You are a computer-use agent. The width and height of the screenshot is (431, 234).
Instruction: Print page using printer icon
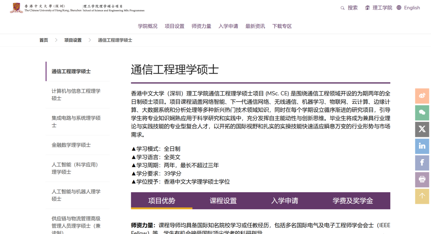[x=422, y=179]
